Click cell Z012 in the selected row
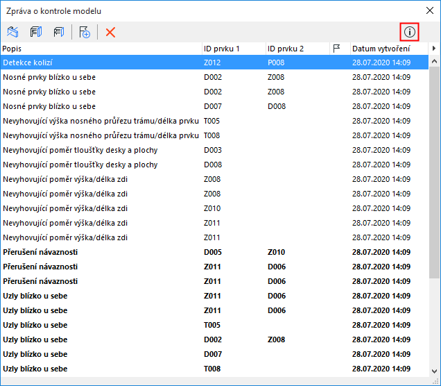 click(x=212, y=62)
